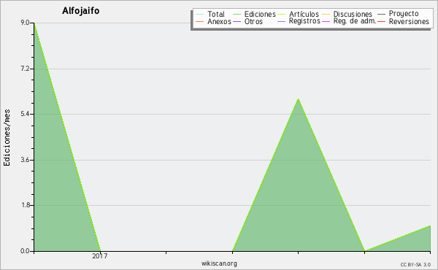
Task: Click the light blue Total line swatch
Action: (200, 15)
